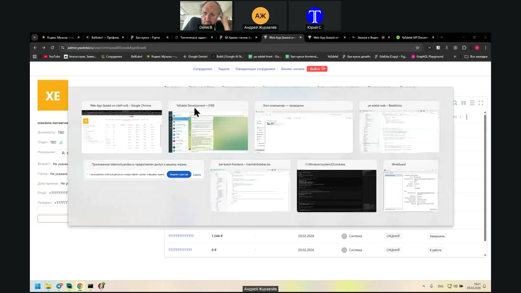Click the Chrome reload page icon
Viewport: 521px width, 293px height.
coord(53,48)
